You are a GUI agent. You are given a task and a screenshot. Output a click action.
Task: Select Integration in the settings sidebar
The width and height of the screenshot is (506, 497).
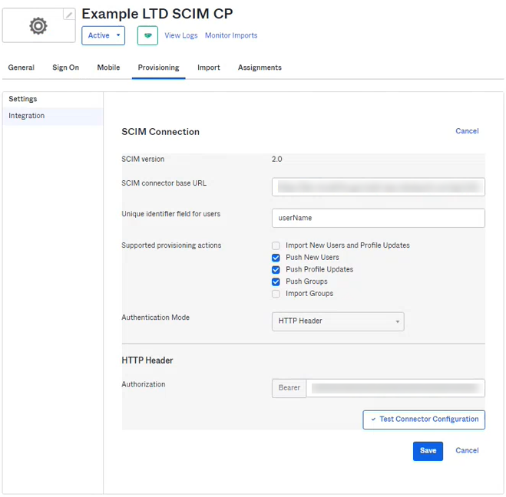click(x=27, y=116)
